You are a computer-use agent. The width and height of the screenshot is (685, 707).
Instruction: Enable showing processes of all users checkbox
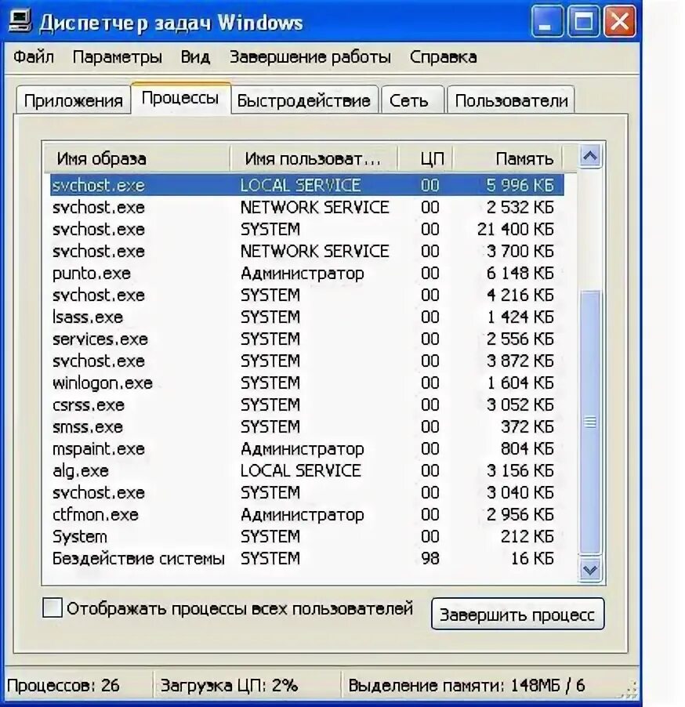(53, 607)
